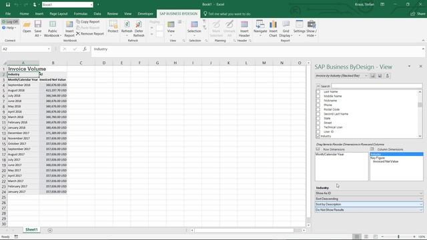Open the Sort by Description dropdown

point(369,205)
